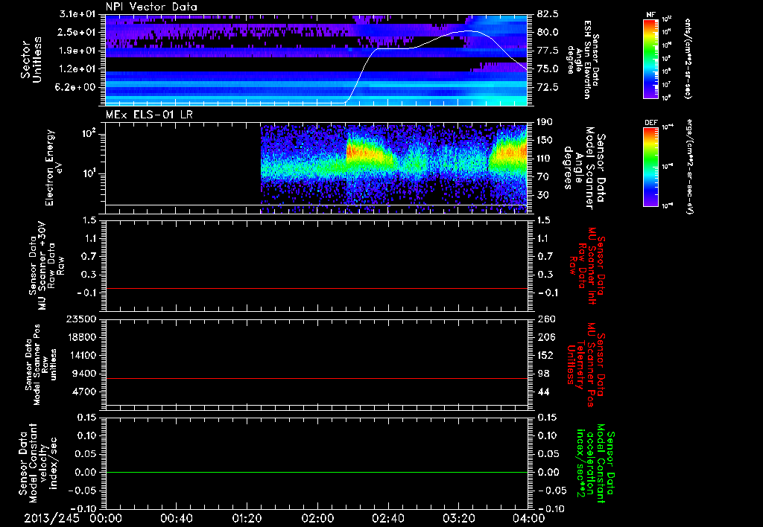Select the '02:00' time tick label

(x=317, y=518)
